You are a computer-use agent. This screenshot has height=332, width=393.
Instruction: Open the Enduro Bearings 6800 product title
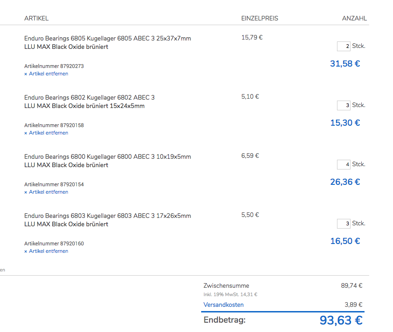107,156
